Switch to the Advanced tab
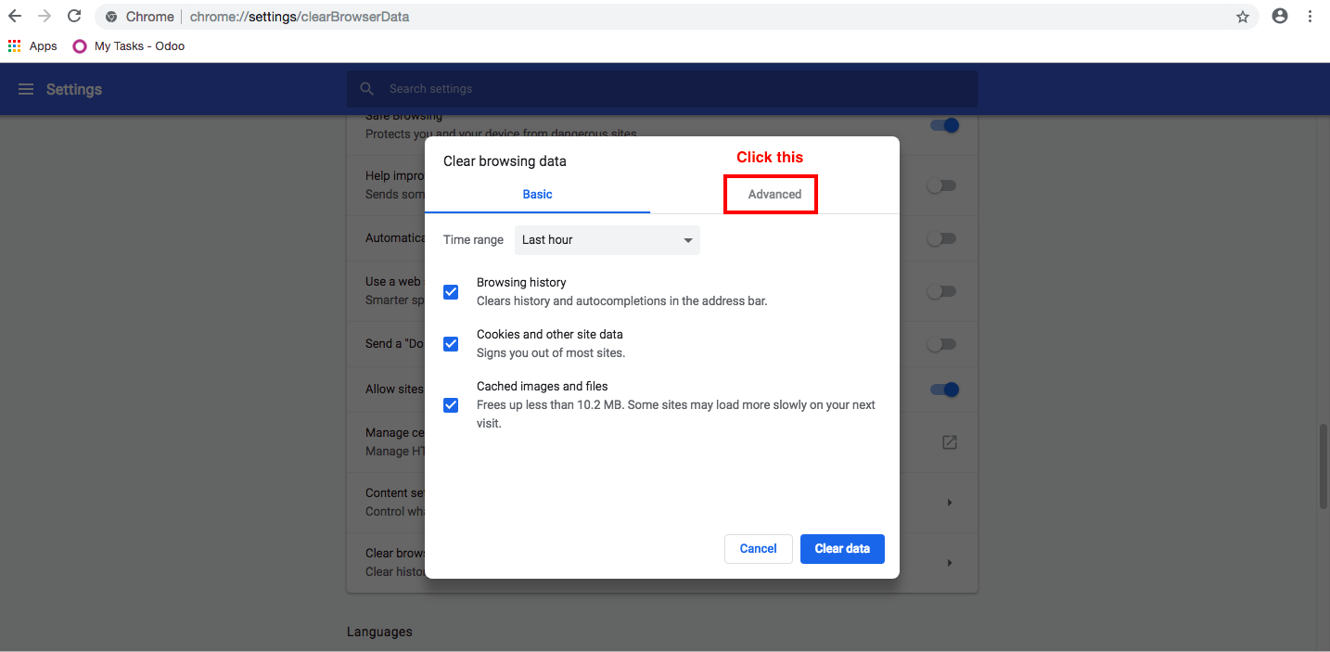The image size is (1330, 652). click(x=774, y=194)
